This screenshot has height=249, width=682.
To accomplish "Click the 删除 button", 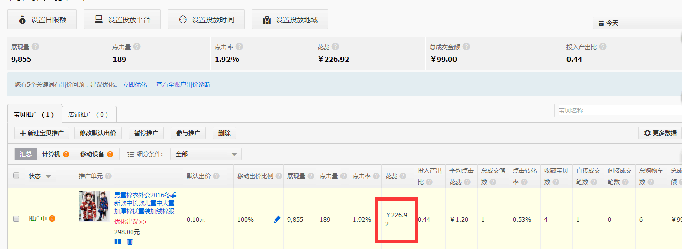I will coord(224,133).
